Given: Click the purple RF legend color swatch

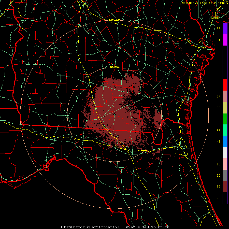Looking at the screenshot, I should (225, 28).
